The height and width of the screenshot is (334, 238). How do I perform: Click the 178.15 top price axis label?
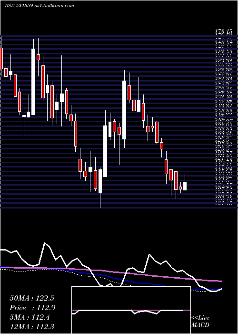tap(224, 32)
